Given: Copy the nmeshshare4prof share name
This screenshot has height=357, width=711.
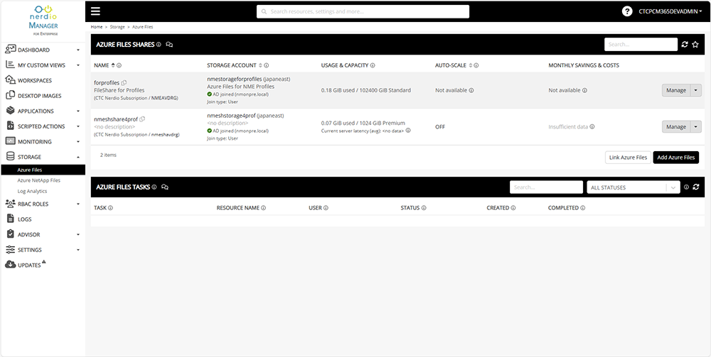Looking at the screenshot, I should tap(142, 119).
